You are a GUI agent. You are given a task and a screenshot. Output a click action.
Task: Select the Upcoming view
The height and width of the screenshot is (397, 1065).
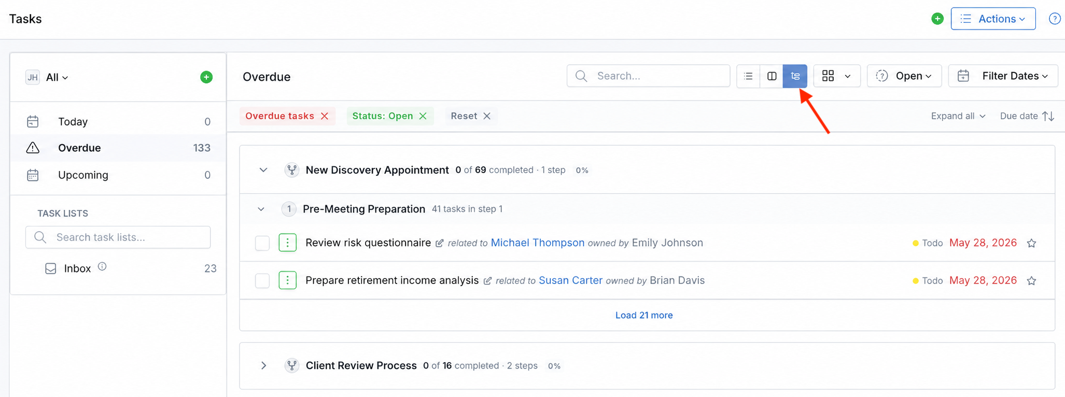[118, 175]
